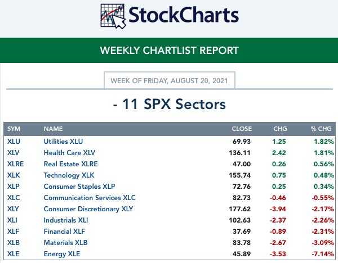The height and width of the screenshot is (263, 338).
Task: Open Real Estate XLRE link
Action: click(70, 164)
